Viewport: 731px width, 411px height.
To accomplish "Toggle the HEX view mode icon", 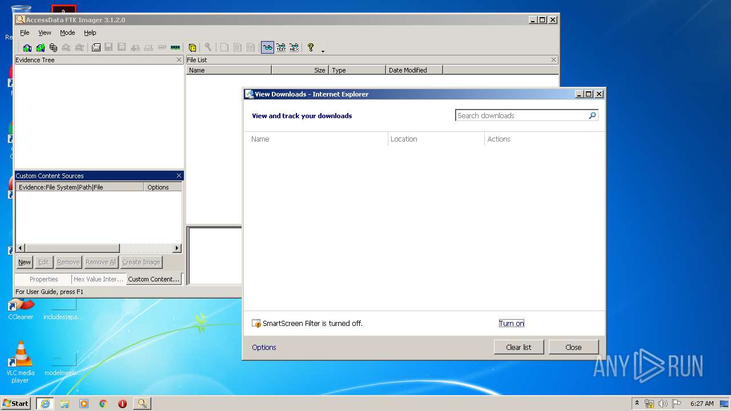I will point(294,47).
